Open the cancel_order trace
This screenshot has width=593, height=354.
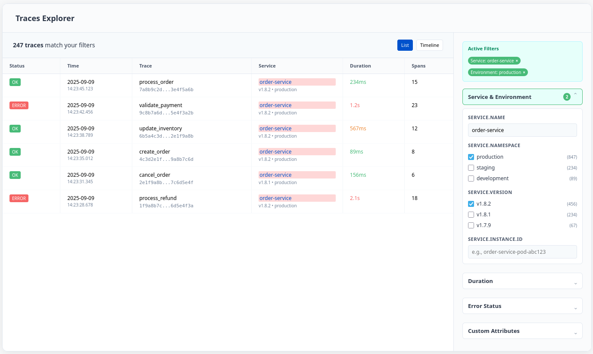coord(155,175)
